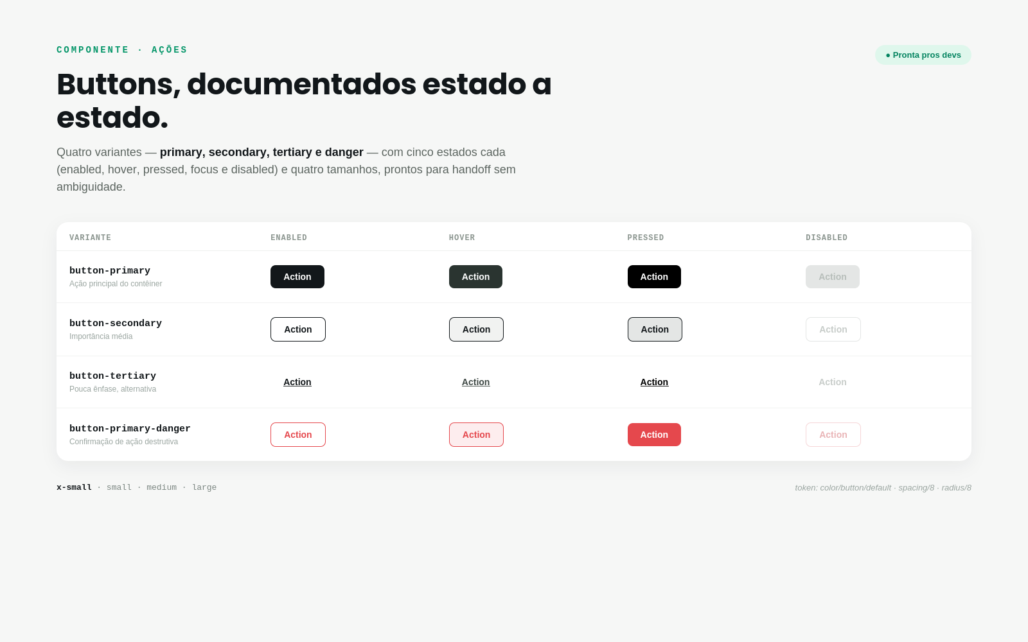The image size is (1028, 642).
Task: Click the disabled tertiary Action link
Action: point(833,382)
